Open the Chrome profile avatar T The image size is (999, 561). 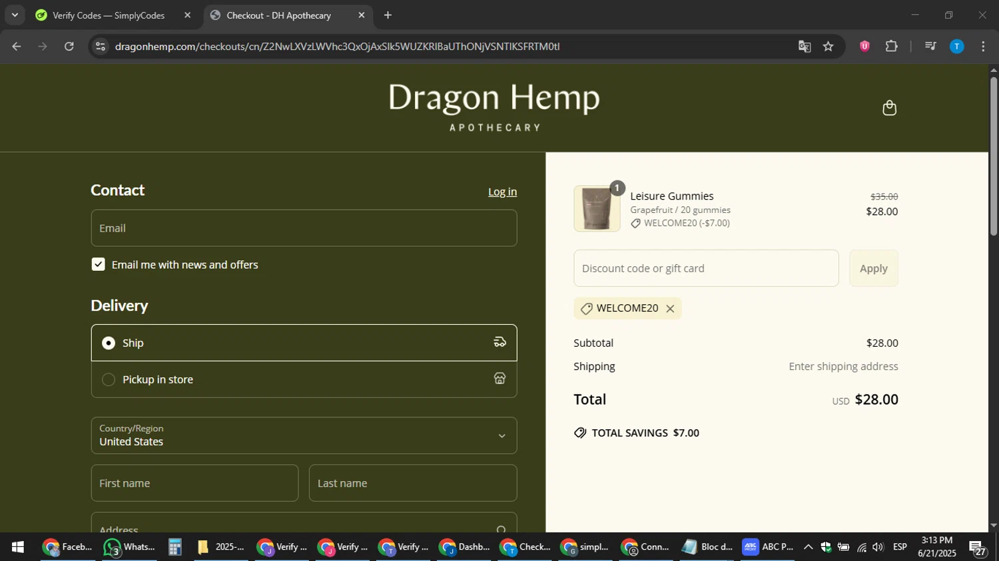956,47
